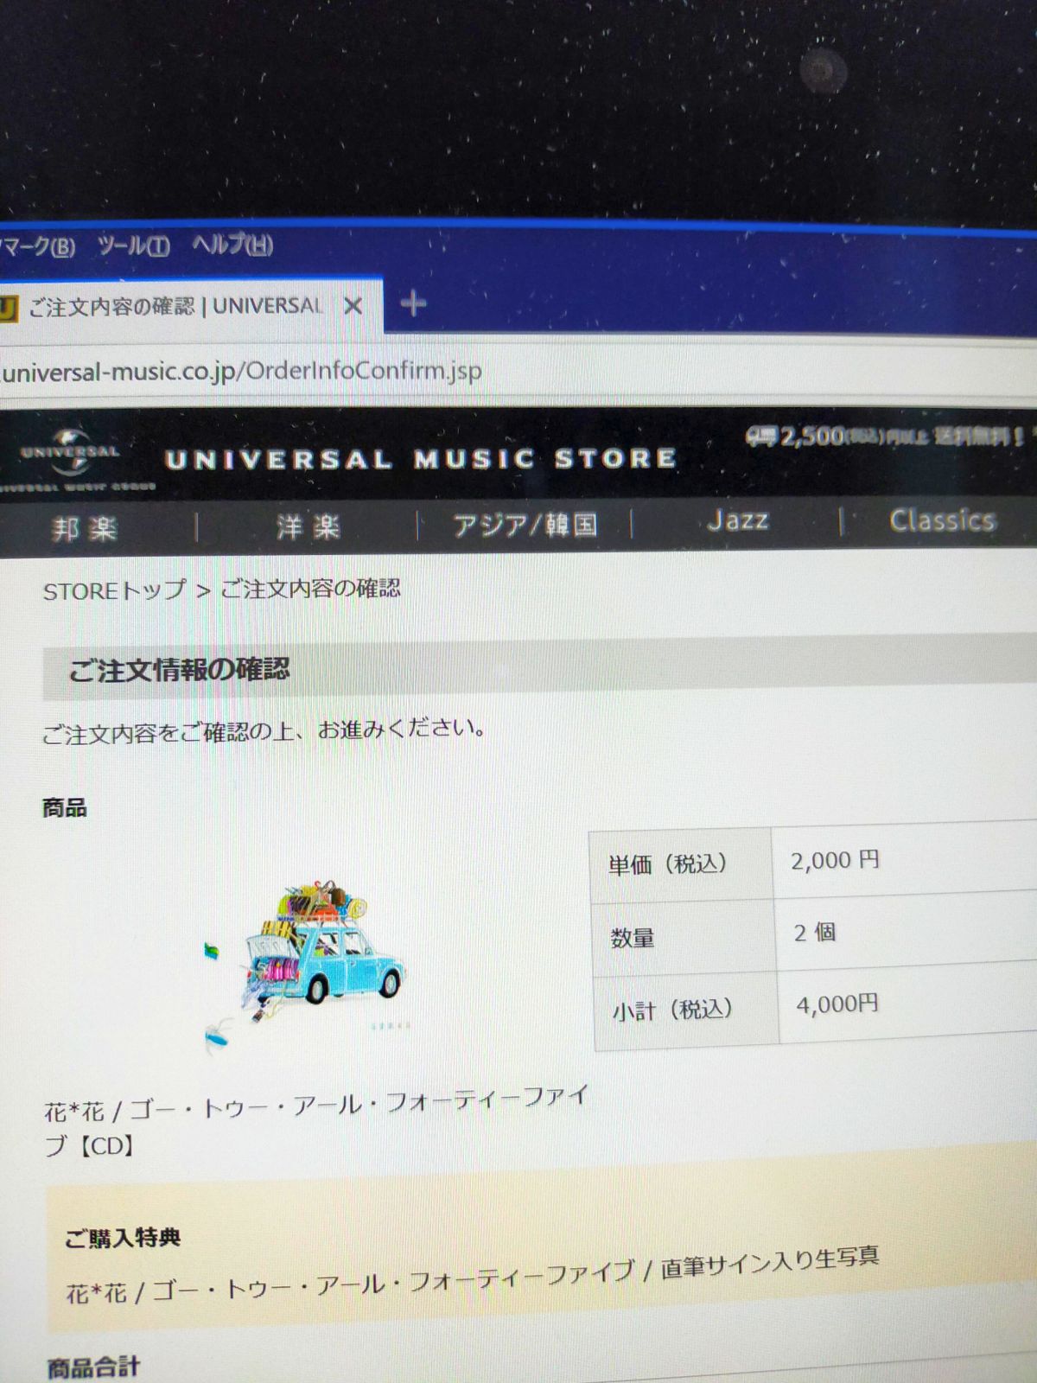Image resolution: width=1037 pixels, height=1383 pixels.
Task: Click the 直筆サイン入り生写真 bonus text
Action: click(x=770, y=1262)
